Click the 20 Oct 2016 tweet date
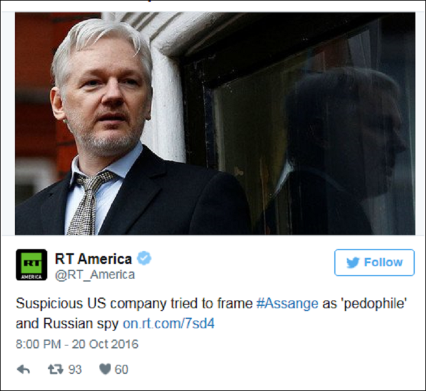This screenshot has width=426, height=391. point(105,344)
